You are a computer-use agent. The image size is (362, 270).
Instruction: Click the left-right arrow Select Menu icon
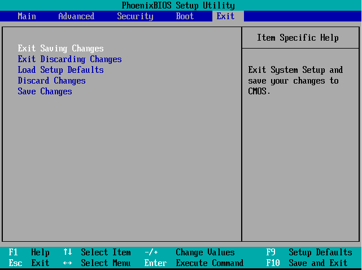coord(68,263)
